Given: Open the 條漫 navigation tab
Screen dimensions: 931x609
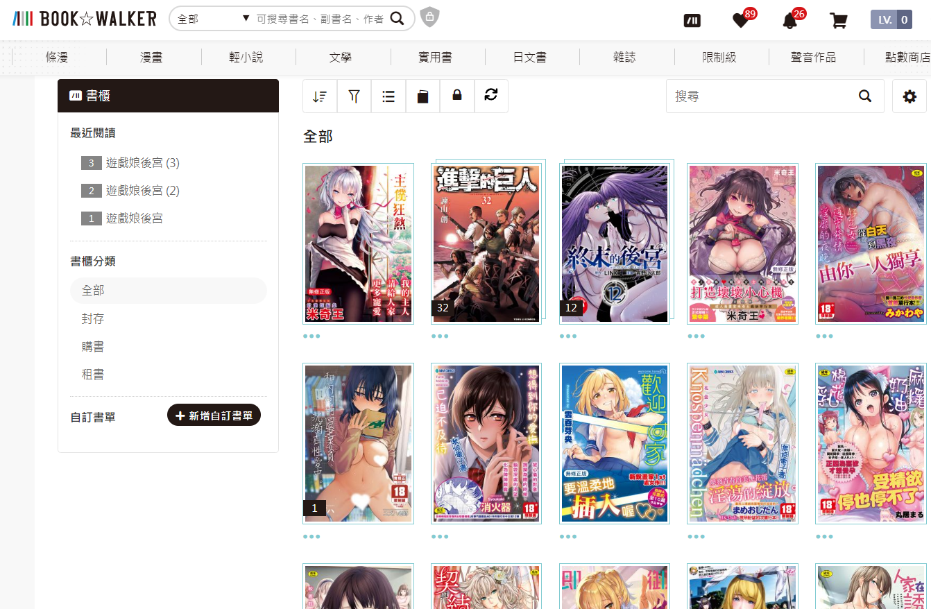Looking at the screenshot, I should click(58, 58).
